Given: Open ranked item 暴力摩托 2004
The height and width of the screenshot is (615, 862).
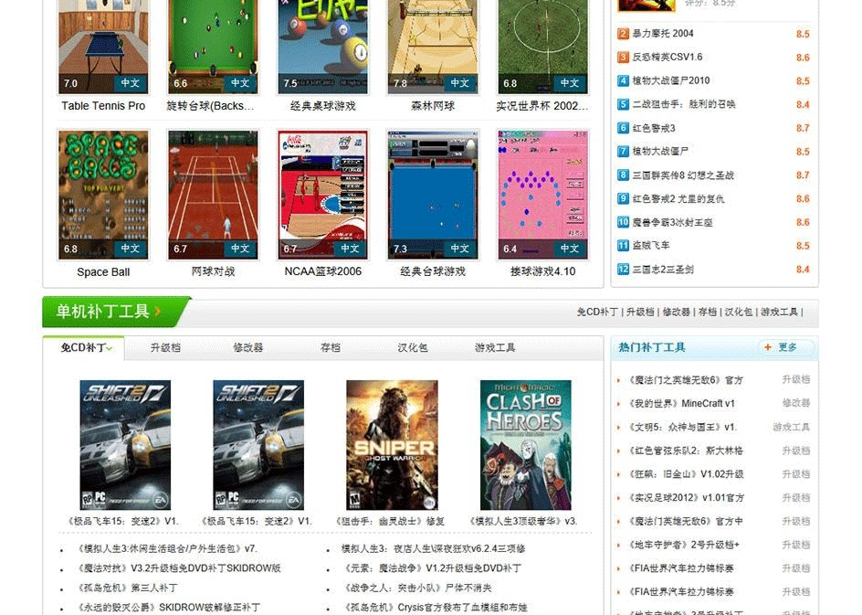Looking at the screenshot, I should [x=662, y=34].
